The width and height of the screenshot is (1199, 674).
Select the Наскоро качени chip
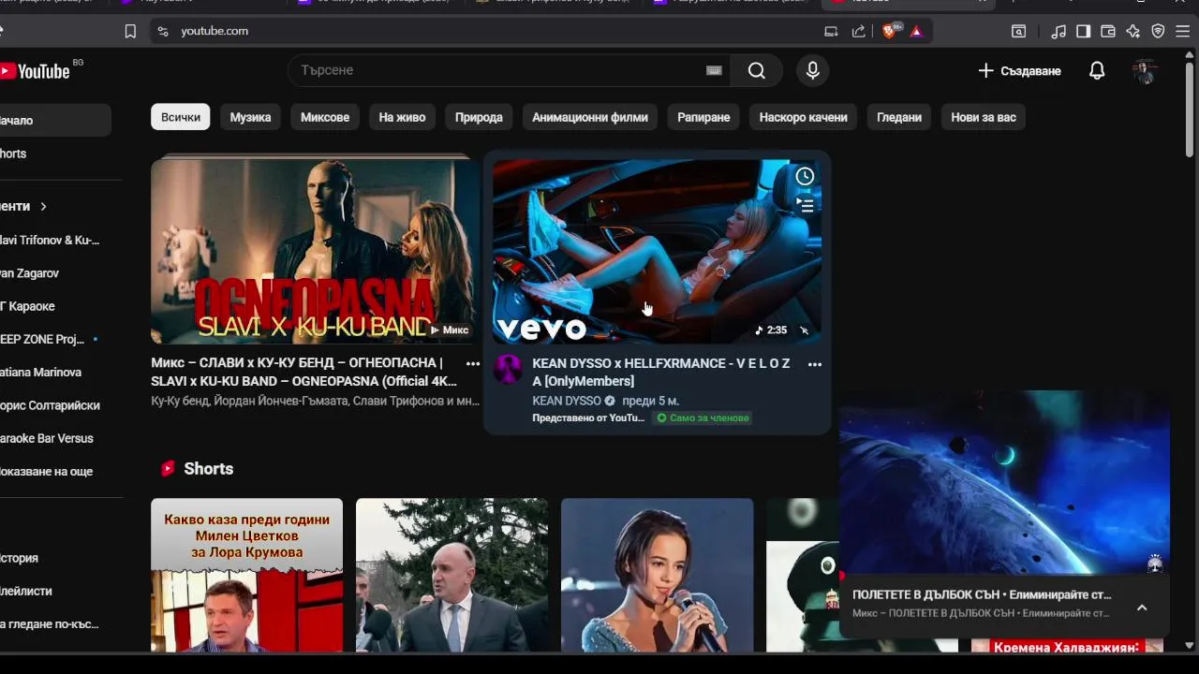803,117
